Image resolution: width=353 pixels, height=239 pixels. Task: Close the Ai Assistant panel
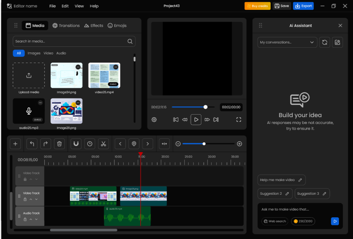pos(340,26)
